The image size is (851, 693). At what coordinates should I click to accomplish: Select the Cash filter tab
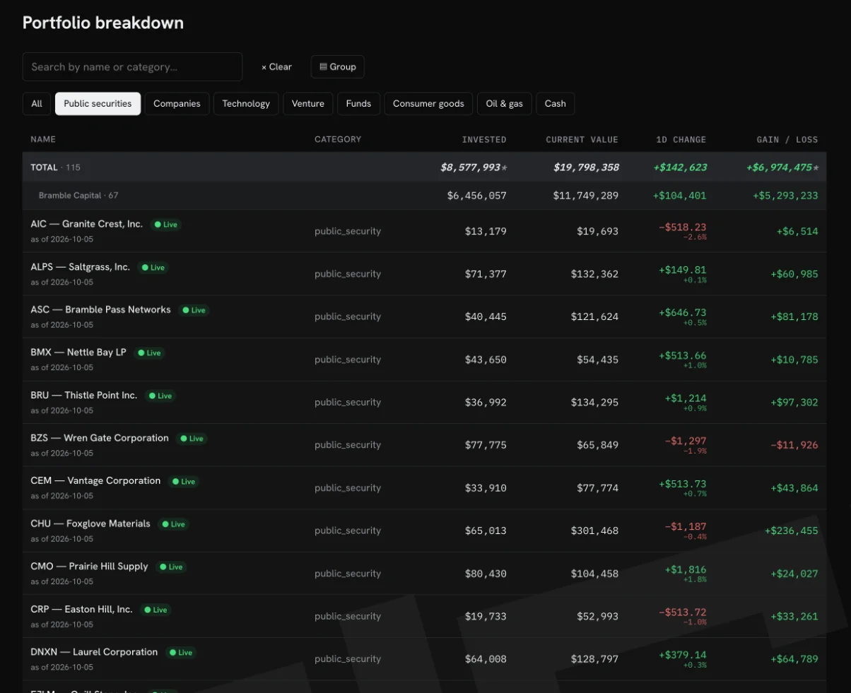[555, 103]
